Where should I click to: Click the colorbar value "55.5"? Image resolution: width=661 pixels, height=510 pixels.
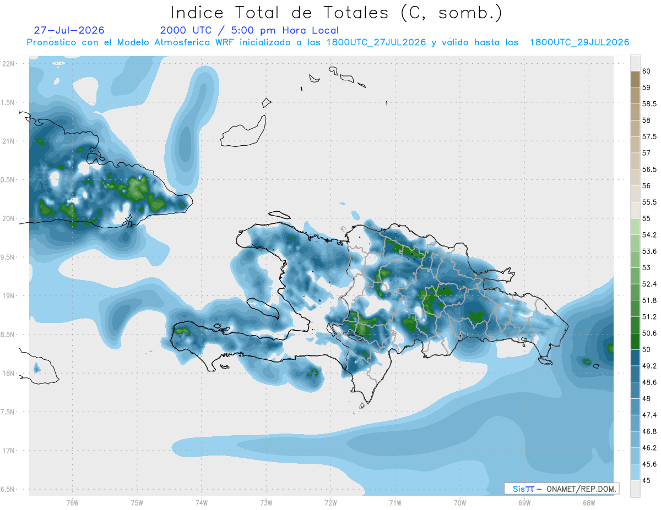tap(650, 202)
